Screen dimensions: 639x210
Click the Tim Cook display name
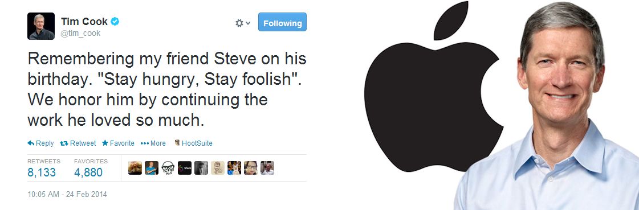click(x=84, y=22)
